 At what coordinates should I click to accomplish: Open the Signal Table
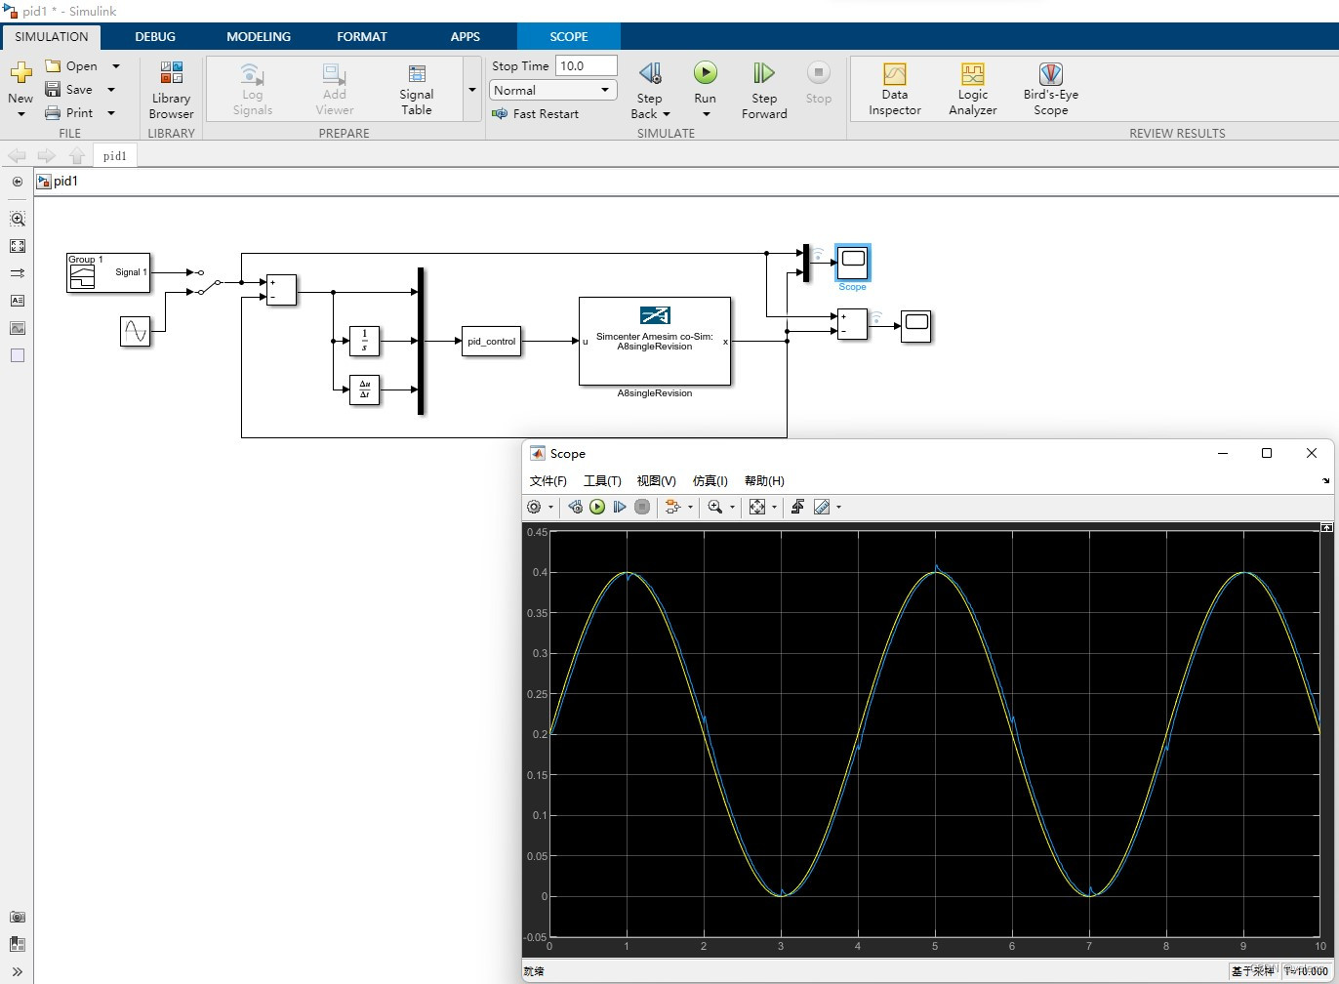[x=416, y=88]
